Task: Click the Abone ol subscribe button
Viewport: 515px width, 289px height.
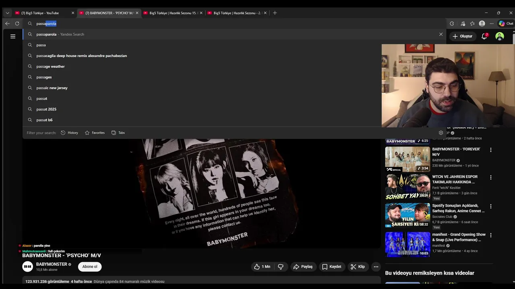Action: 90,267
